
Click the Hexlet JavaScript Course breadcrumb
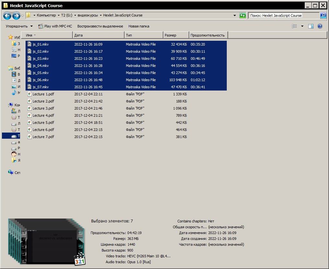(123, 15)
